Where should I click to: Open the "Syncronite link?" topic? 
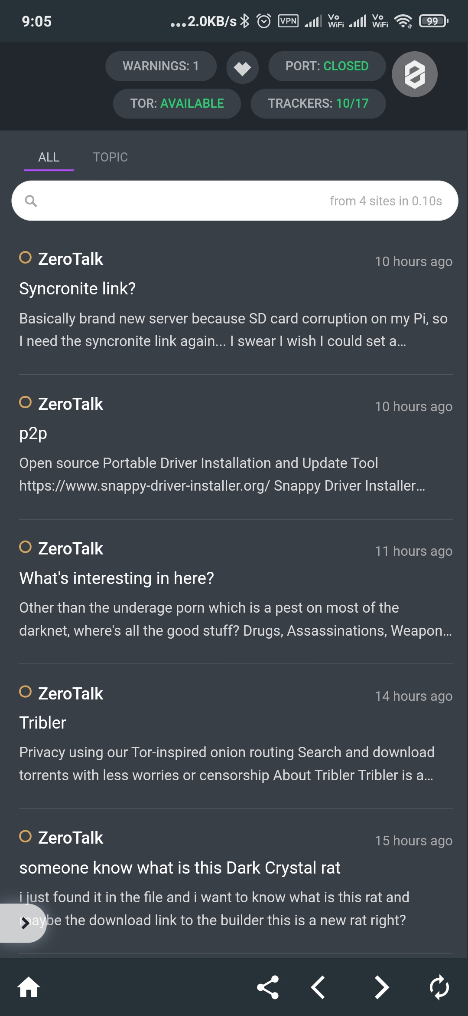click(78, 289)
